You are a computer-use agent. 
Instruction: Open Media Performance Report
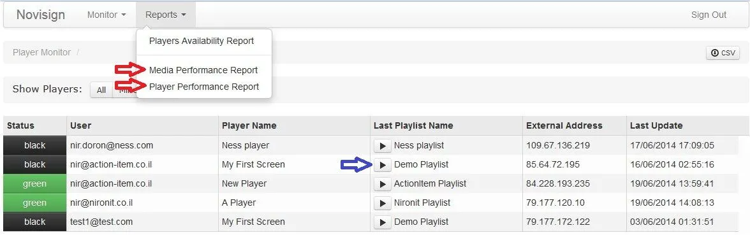(x=204, y=70)
